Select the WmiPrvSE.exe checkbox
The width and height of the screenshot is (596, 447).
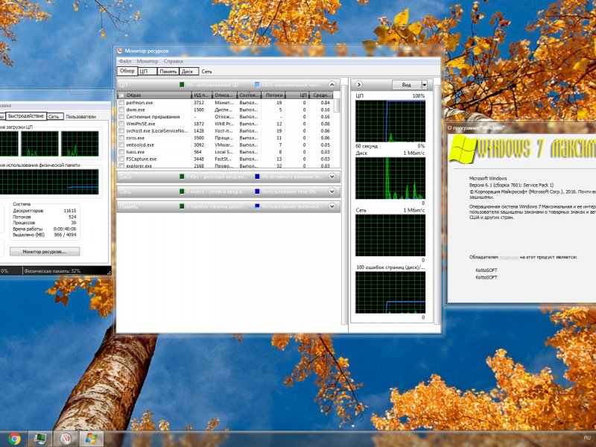tap(121, 124)
